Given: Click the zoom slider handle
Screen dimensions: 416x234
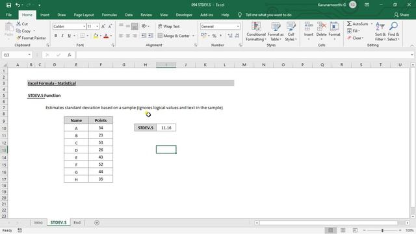Looking at the screenshot, I should click(x=382, y=230).
